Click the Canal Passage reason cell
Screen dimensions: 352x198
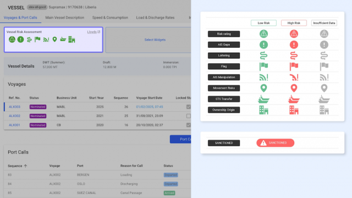131,193
